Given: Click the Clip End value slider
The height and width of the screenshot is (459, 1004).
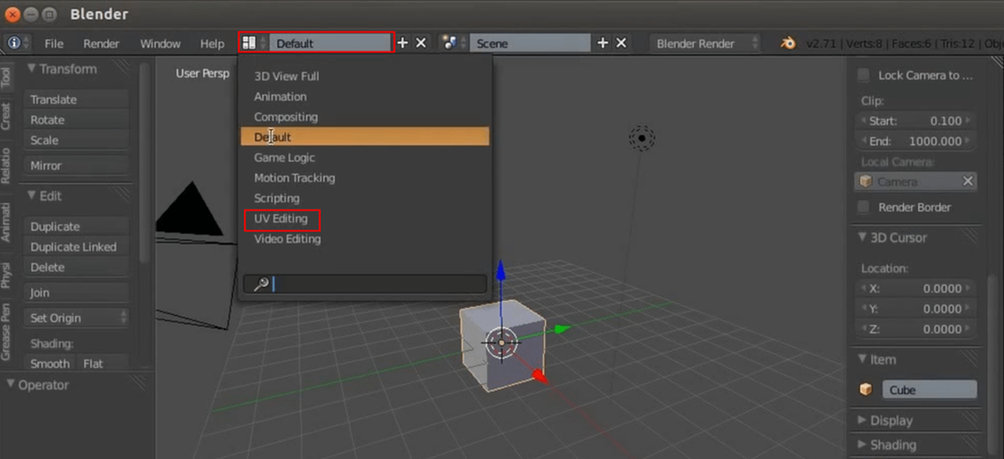Looking at the screenshot, I should click(916, 141).
